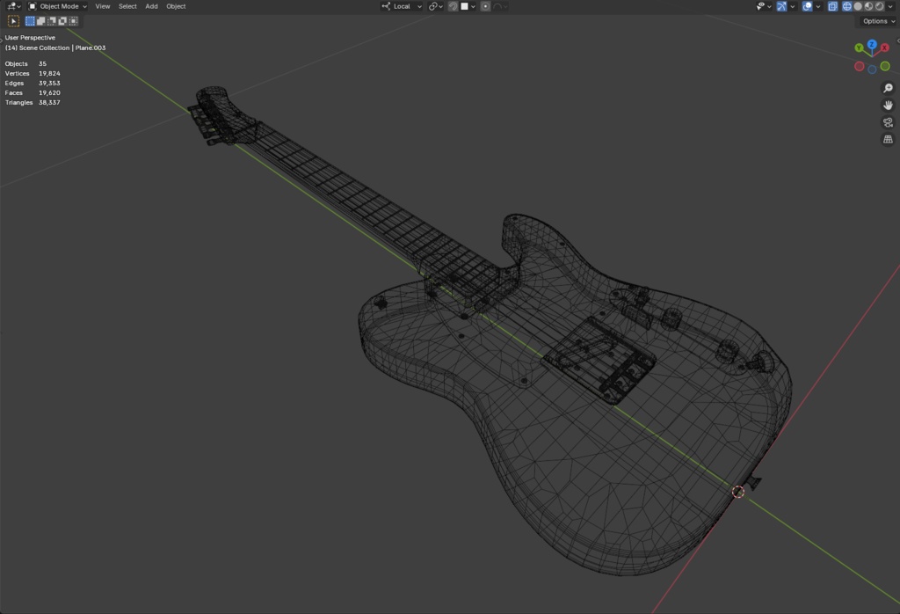Select the guitar headstock
900x614 pixels.
(221, 115)
